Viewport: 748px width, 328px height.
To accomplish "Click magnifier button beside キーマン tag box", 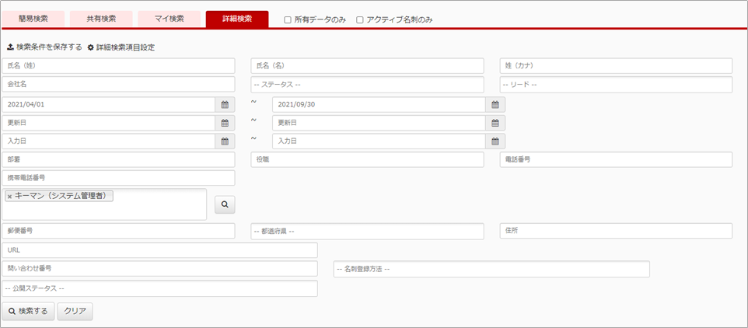I will (225, 204).
